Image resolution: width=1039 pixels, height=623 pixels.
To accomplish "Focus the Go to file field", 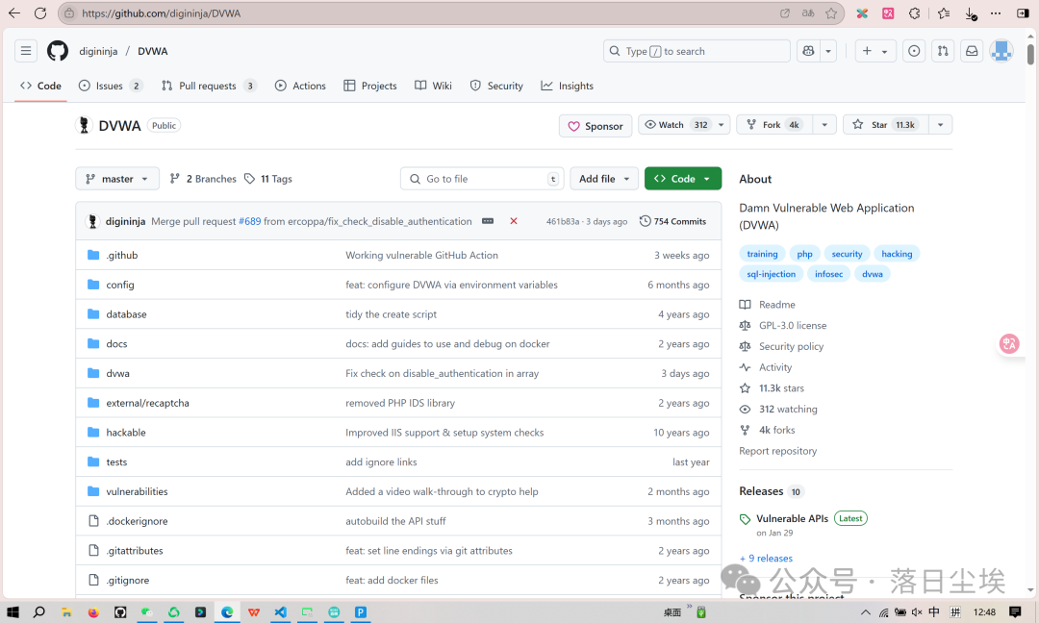I will pyautogui.click(x=482, y=179).
